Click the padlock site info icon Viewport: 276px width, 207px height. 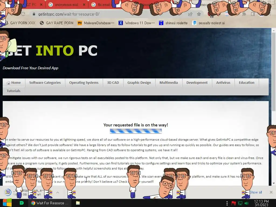point(34,14)
